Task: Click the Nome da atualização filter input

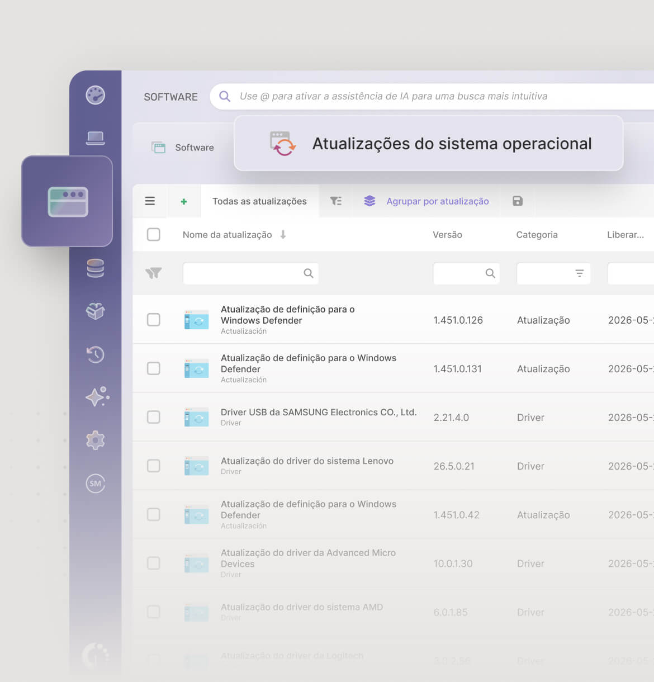Action: pos(250,273)
